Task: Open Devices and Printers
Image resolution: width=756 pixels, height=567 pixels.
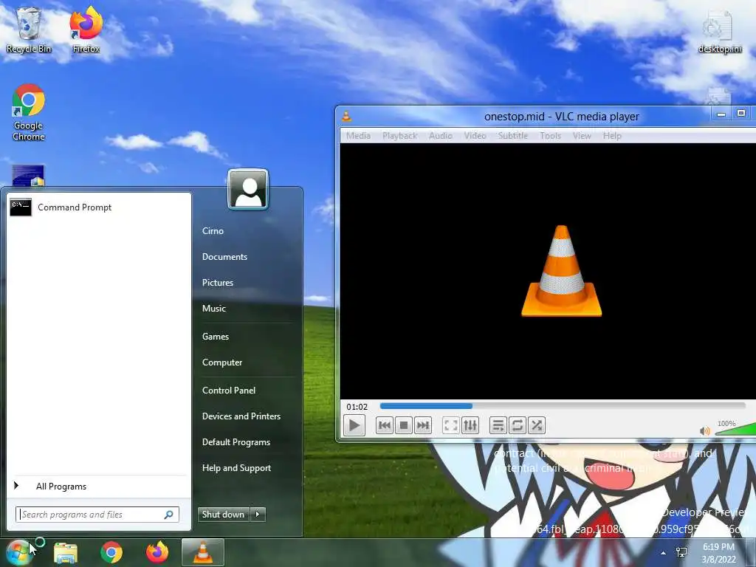Action: click(241, 416)
